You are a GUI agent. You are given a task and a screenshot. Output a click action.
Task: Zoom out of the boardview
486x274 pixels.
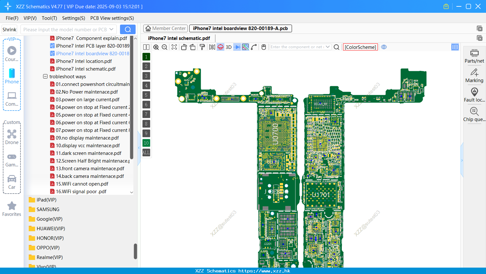pos(165,47)
